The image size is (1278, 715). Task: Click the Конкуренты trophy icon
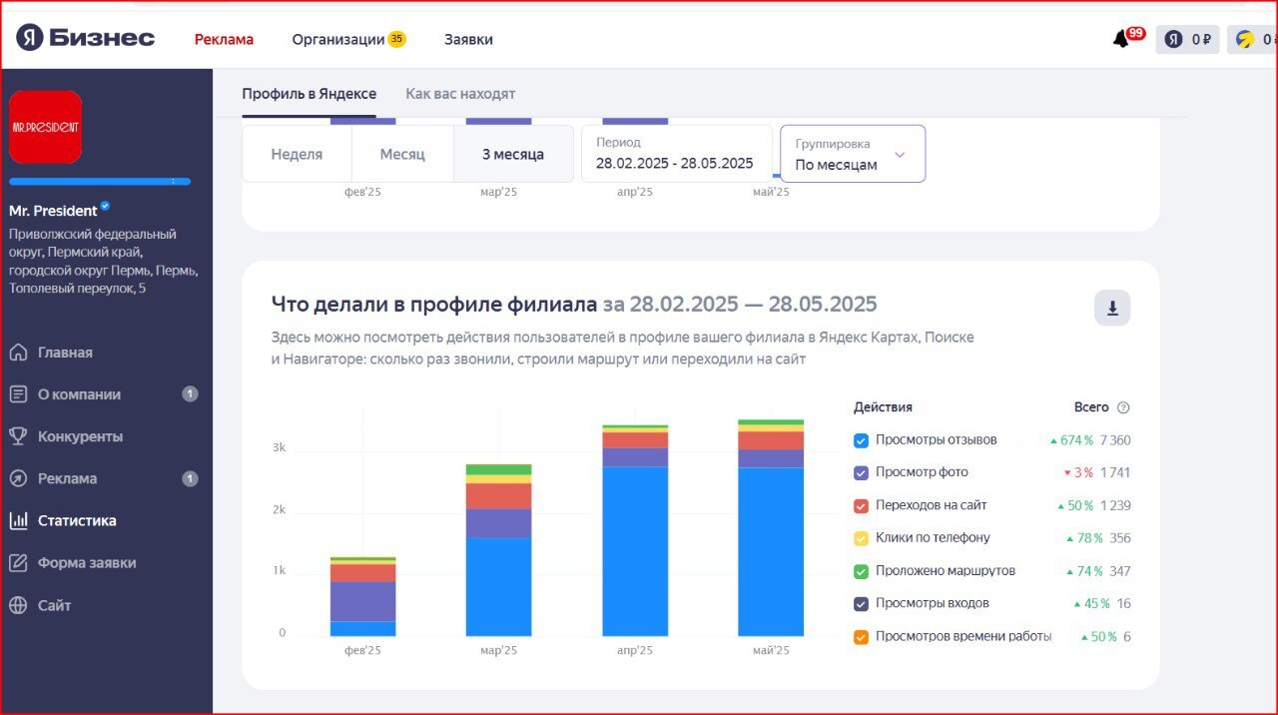pos(18,436)
